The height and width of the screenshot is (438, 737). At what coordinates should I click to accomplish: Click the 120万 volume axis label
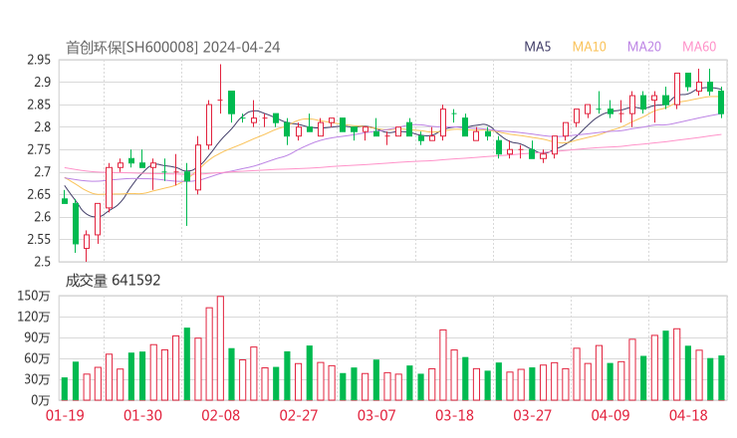click(x=34, y=317)
